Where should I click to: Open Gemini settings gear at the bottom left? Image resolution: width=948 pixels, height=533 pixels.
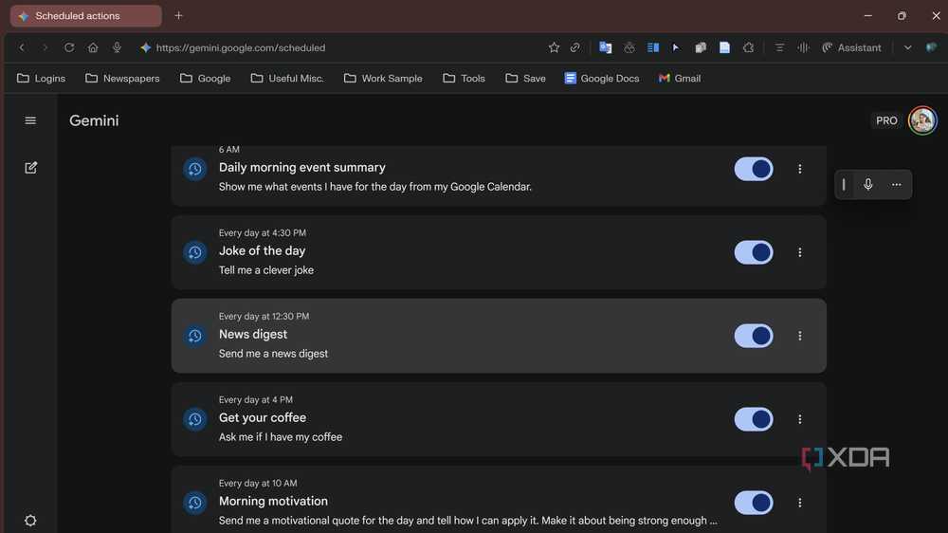[30, 521]
